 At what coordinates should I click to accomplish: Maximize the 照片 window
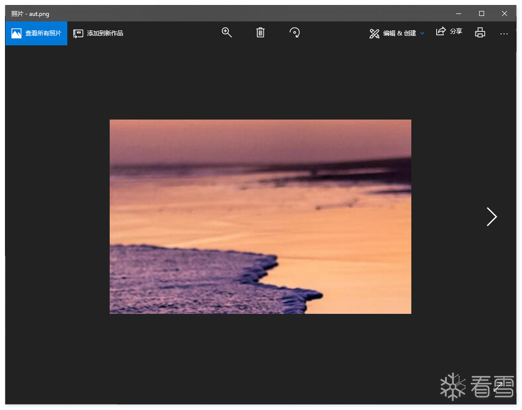point(482,13)
